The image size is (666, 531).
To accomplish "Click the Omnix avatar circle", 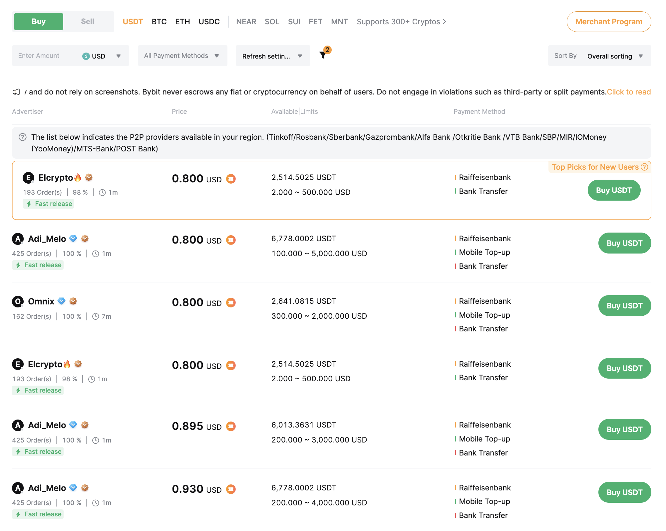I will tap(18, 301).
